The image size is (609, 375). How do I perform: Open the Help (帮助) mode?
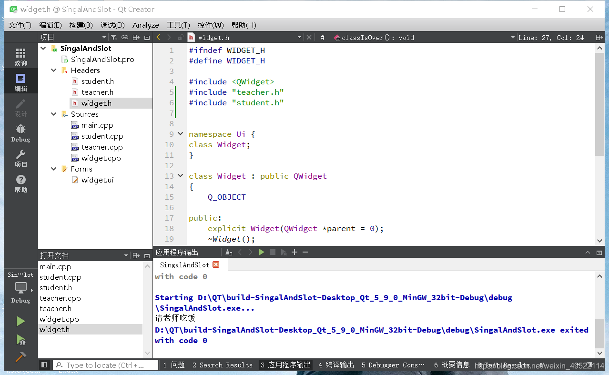click(x=21, y=183)
